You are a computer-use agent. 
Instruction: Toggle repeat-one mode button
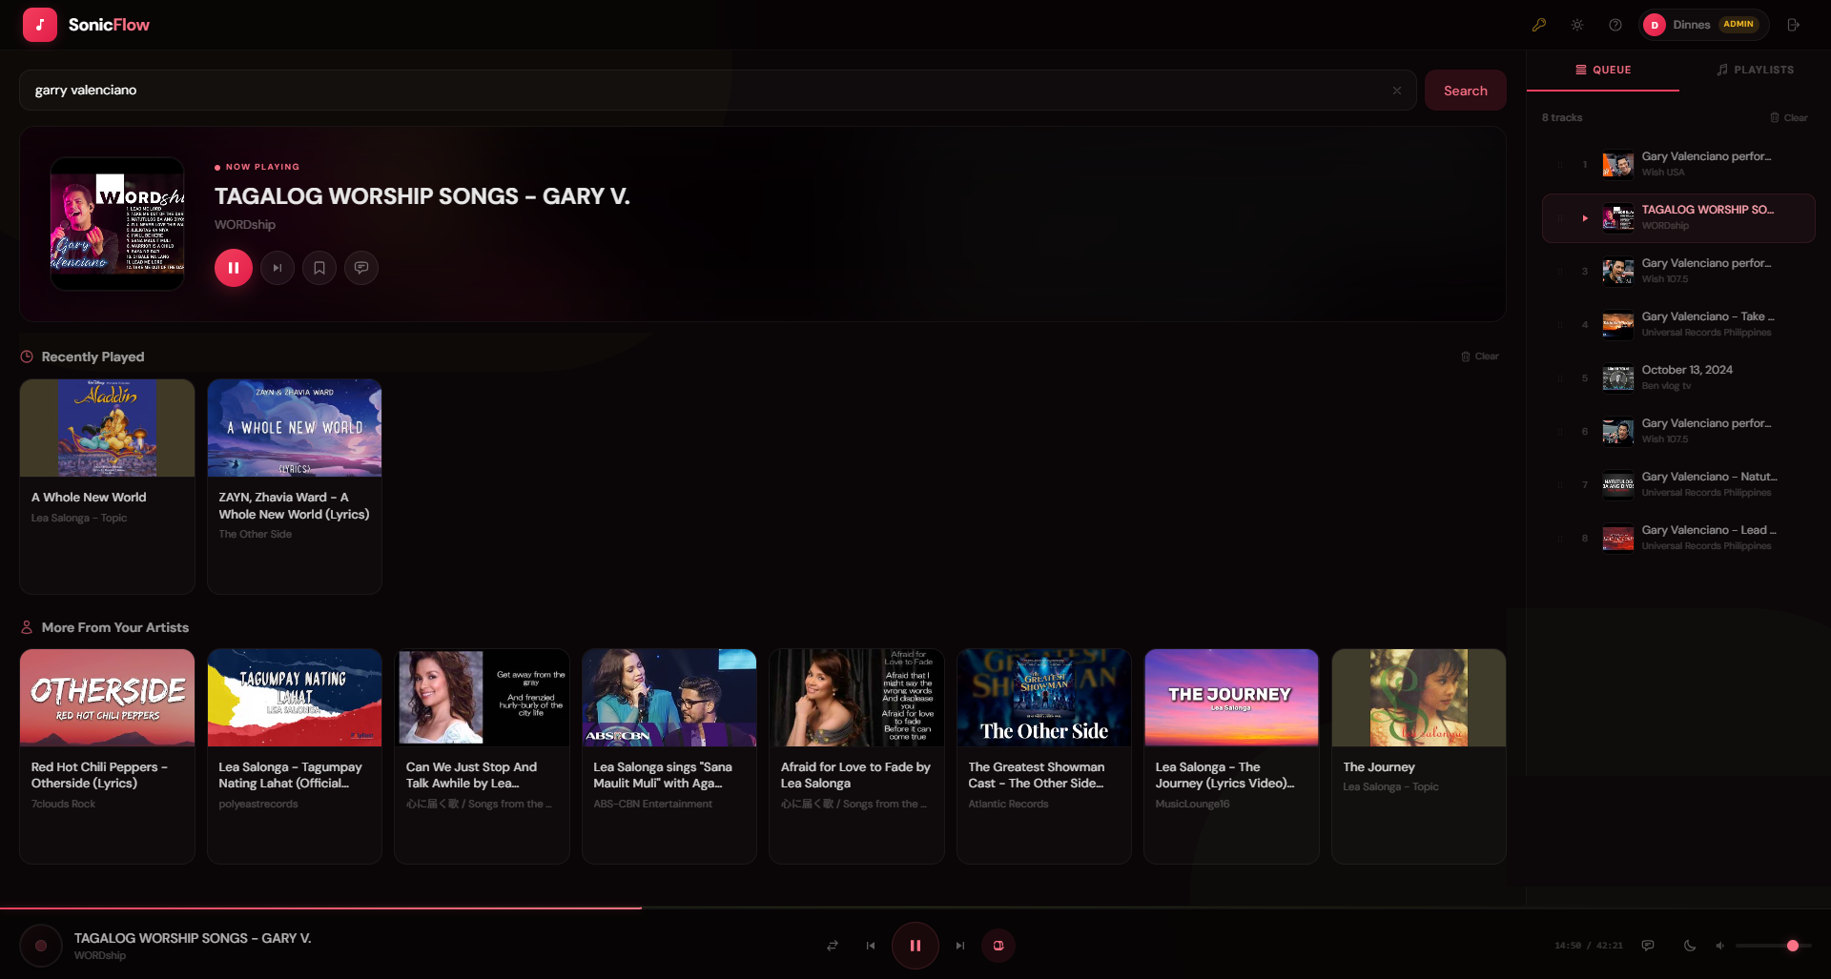[998, 946]
